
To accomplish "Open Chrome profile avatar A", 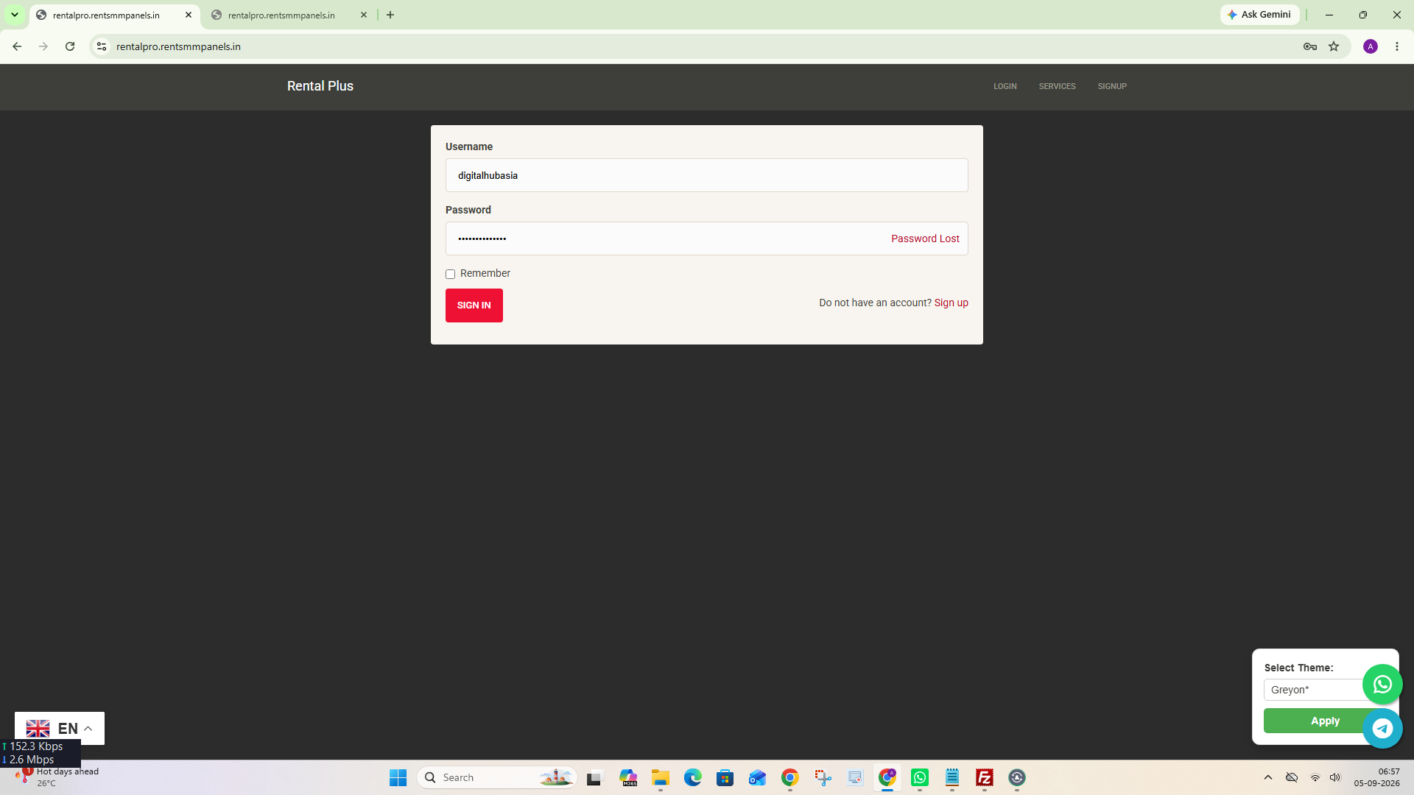I will click(x=1371, y=46).
